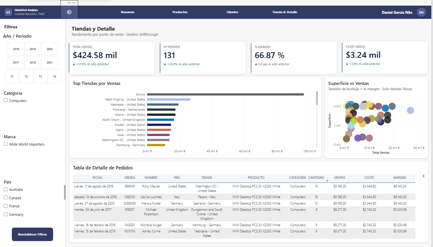Check the Computers category box
The image size is (433, 247).
point(6,100)
